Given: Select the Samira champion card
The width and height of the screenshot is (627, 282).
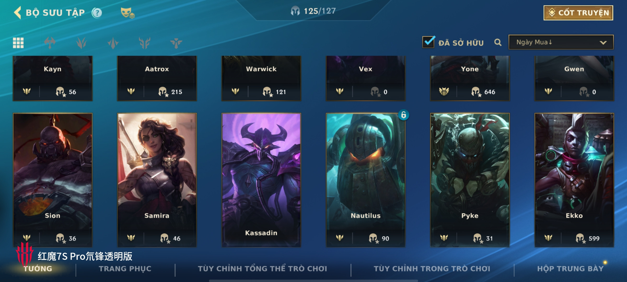Looking at the screenshot, I should 157,180.
